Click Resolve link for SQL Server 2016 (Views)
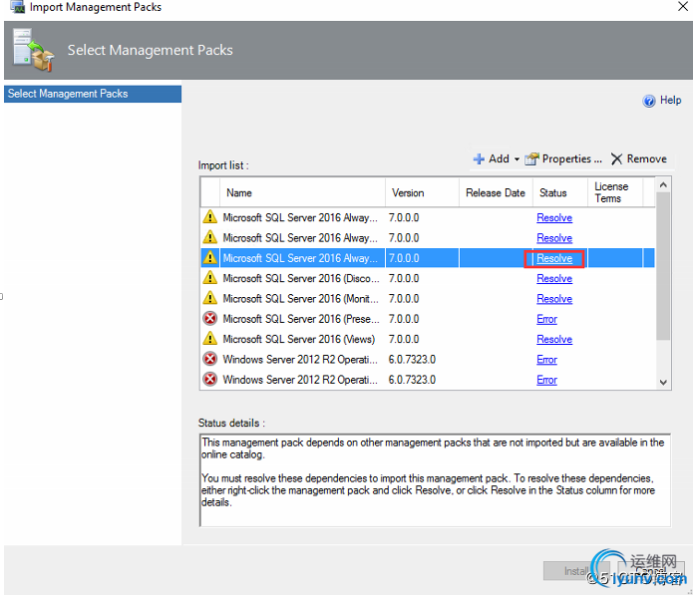This screenshot has height=595, width=693. click(x=554, y=339)
